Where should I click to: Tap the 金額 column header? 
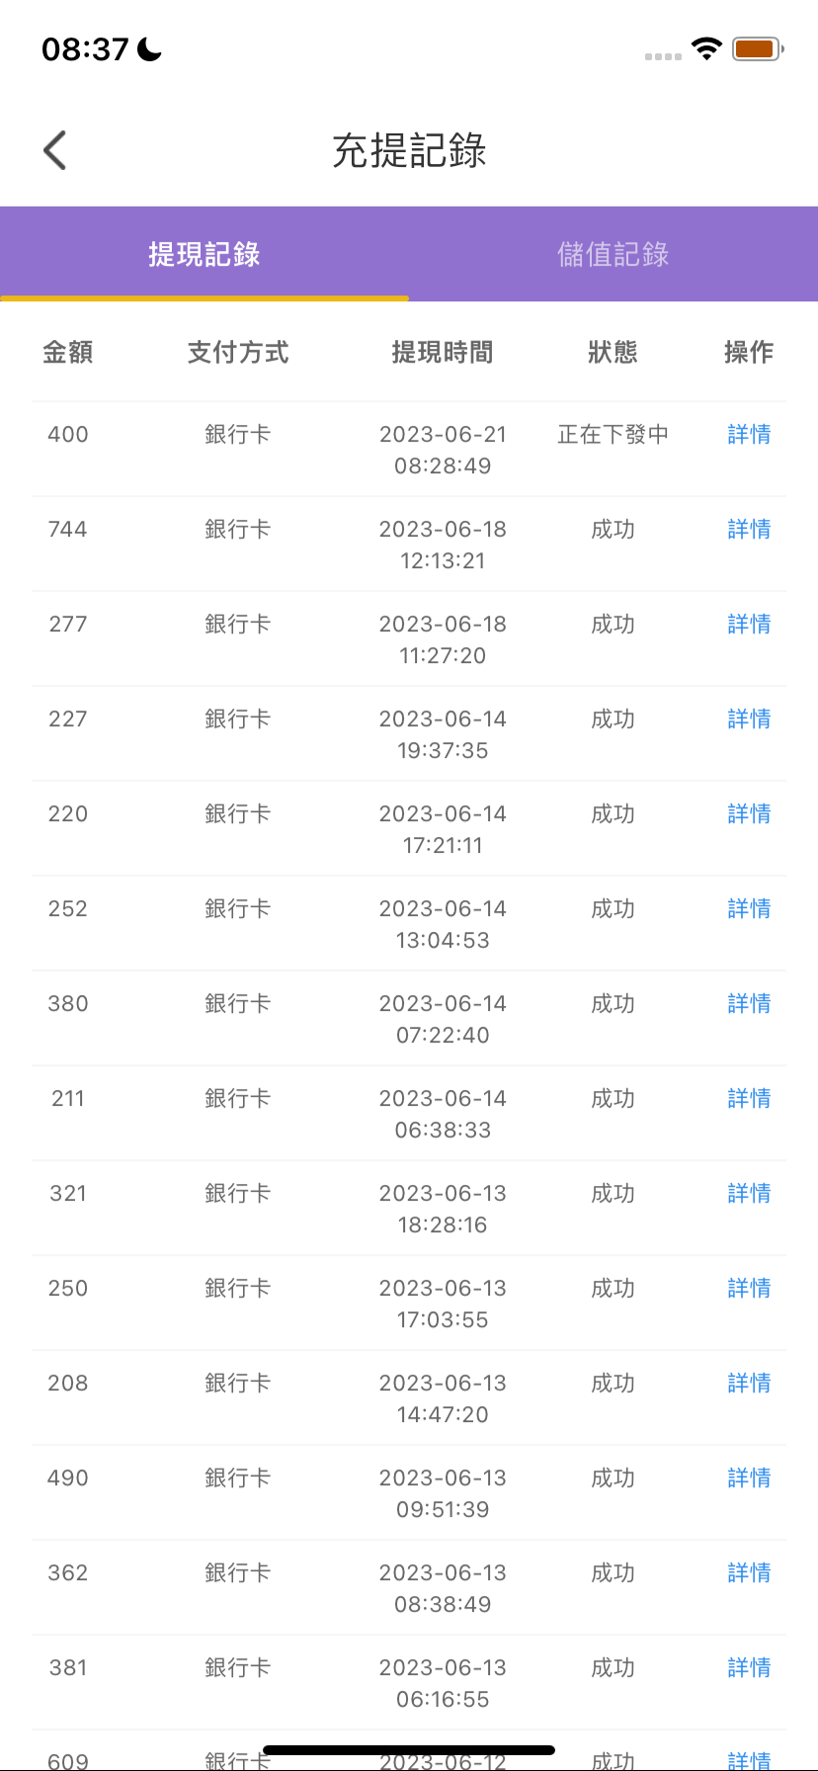coord(68,352)
